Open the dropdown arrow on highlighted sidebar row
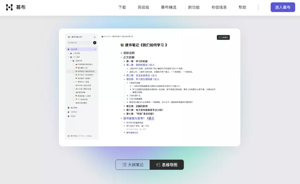 pos(95,49)
